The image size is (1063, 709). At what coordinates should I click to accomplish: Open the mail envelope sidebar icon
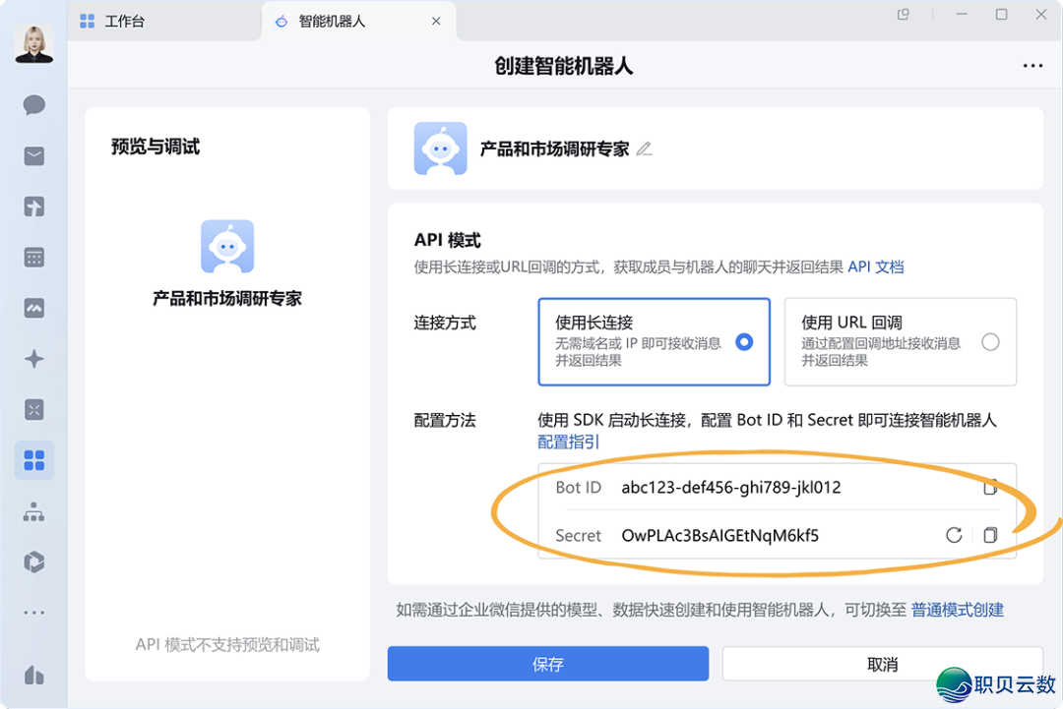34,156
